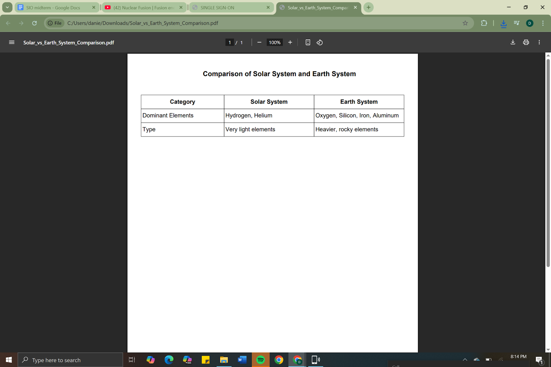Click the address bar file path
The image size is (551, 367).
143,23
